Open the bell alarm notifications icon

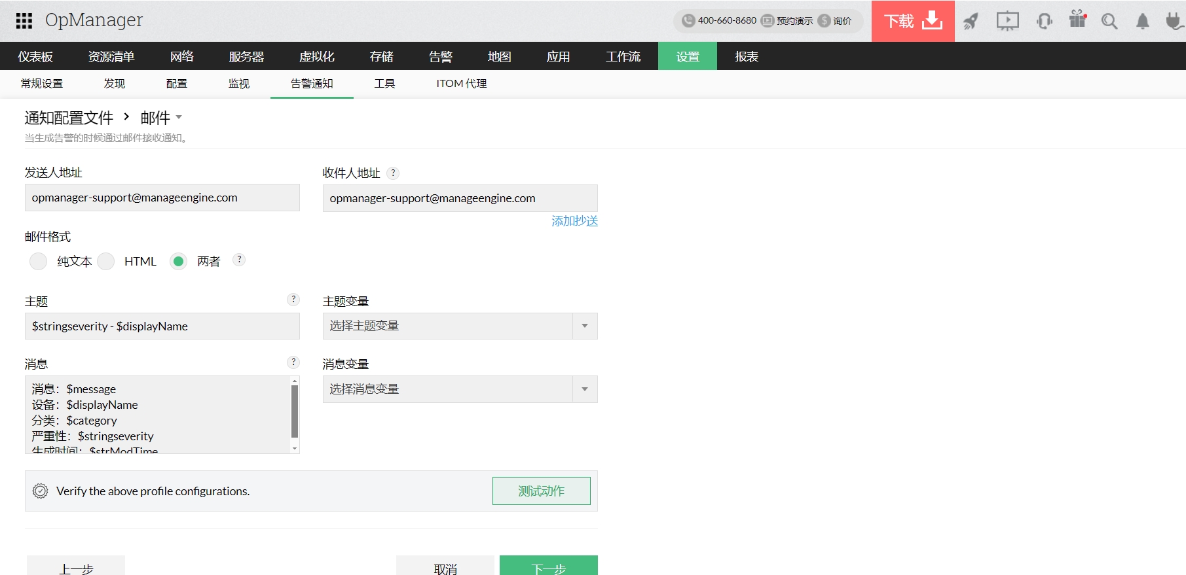point(1143,21)
